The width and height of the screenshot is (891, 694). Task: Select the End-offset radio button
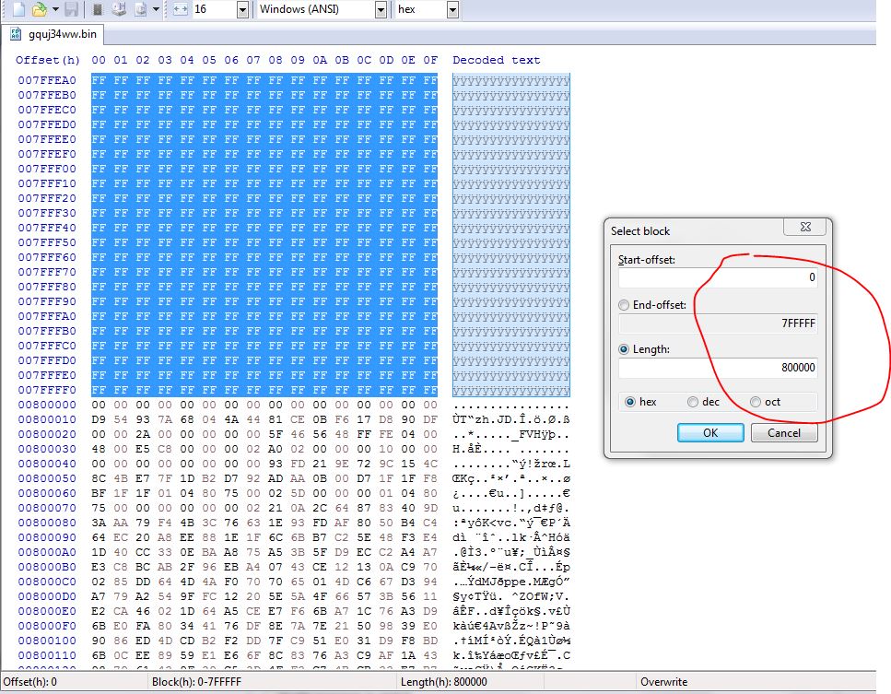[x=625, y=305]
